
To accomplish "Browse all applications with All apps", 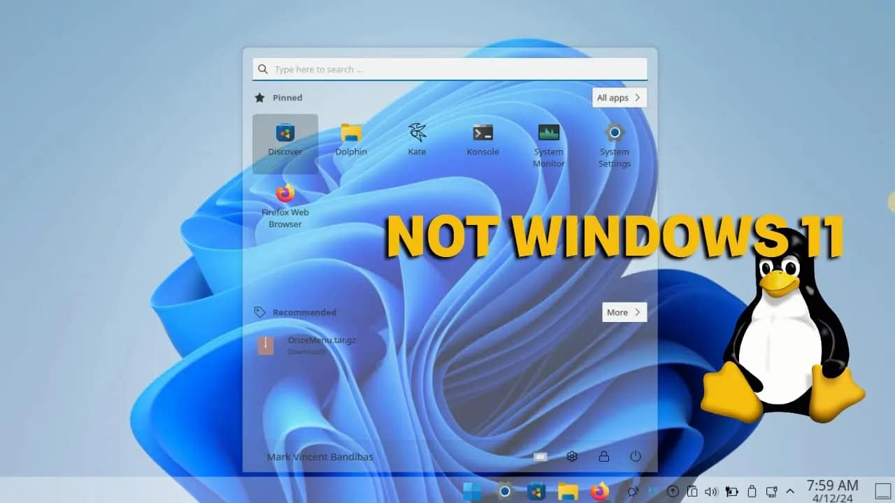I will tap(619, 98).
